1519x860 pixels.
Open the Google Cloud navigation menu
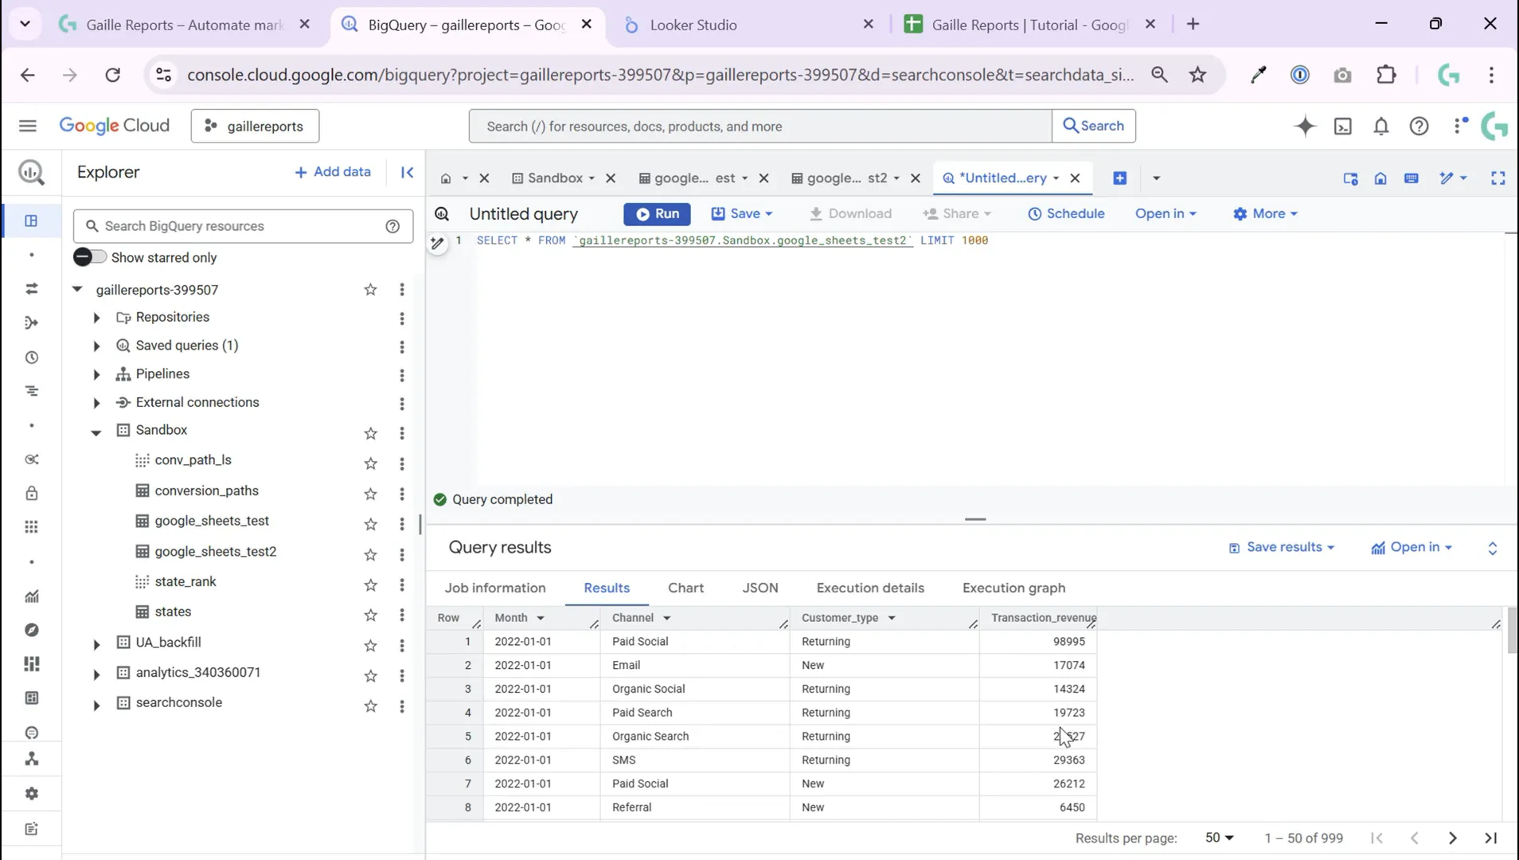click(x=28, y=126)
